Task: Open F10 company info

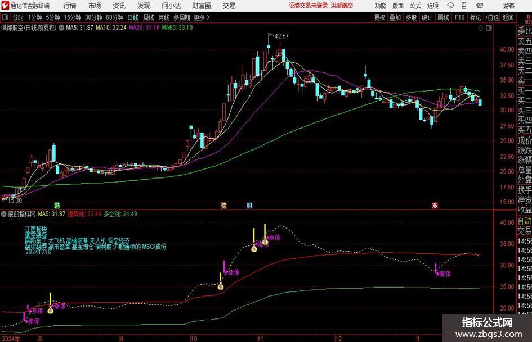Action: click(459, 17)
